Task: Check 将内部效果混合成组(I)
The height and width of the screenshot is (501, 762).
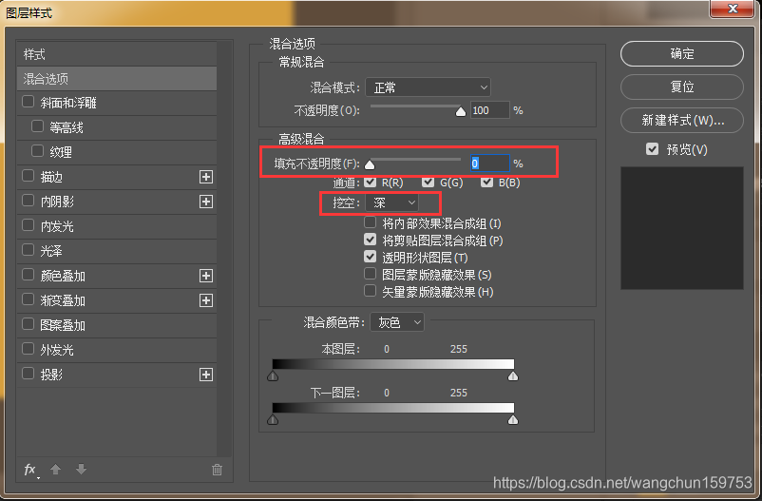Action: (x=371, y=222)
